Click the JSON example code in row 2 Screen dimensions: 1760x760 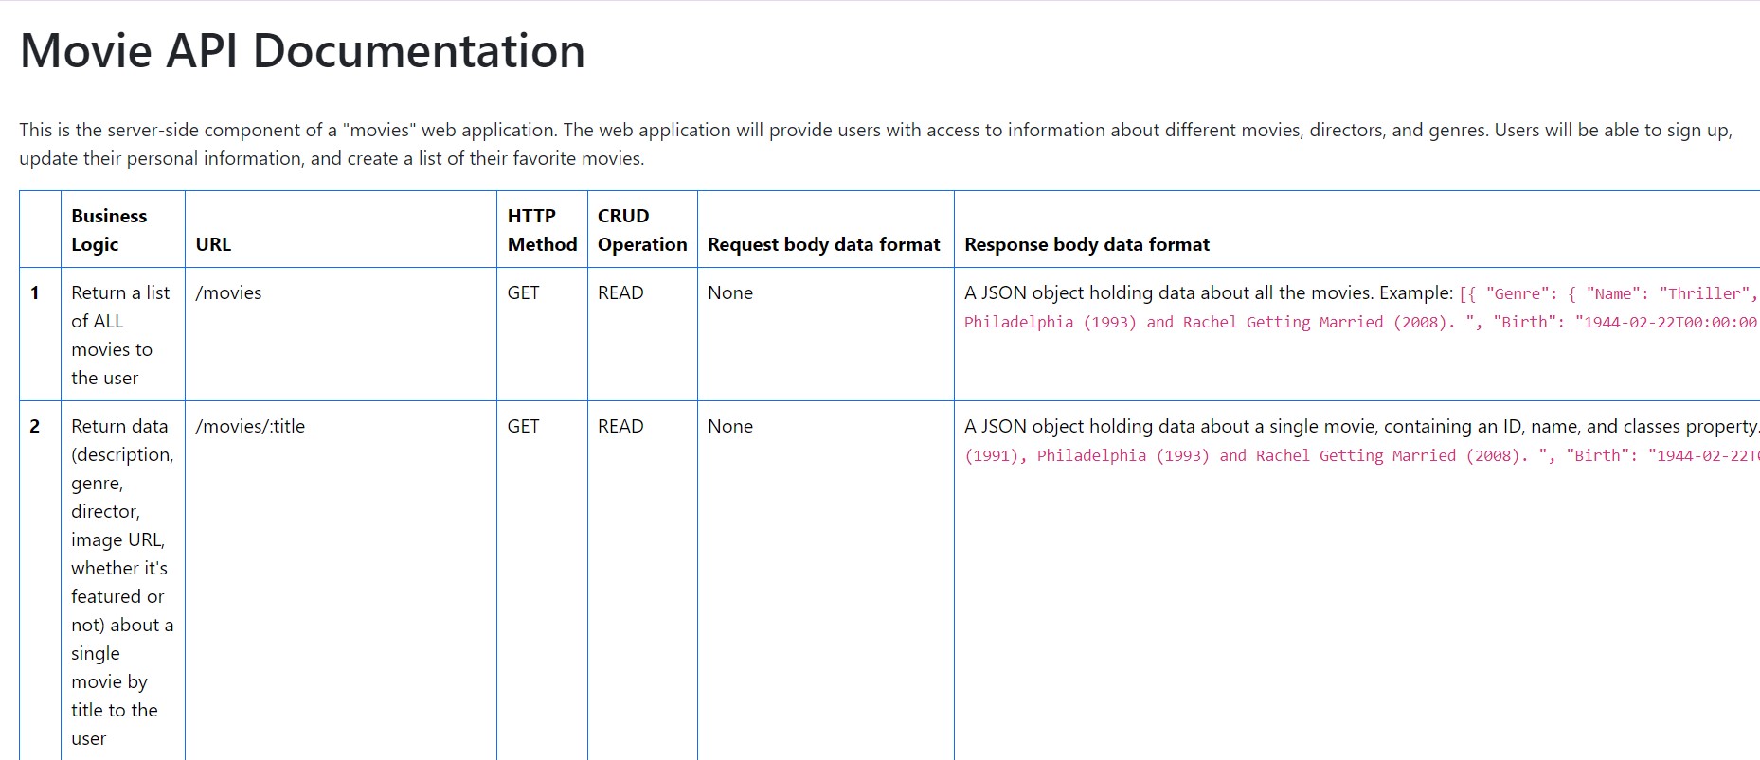(x=1361, y=455)
